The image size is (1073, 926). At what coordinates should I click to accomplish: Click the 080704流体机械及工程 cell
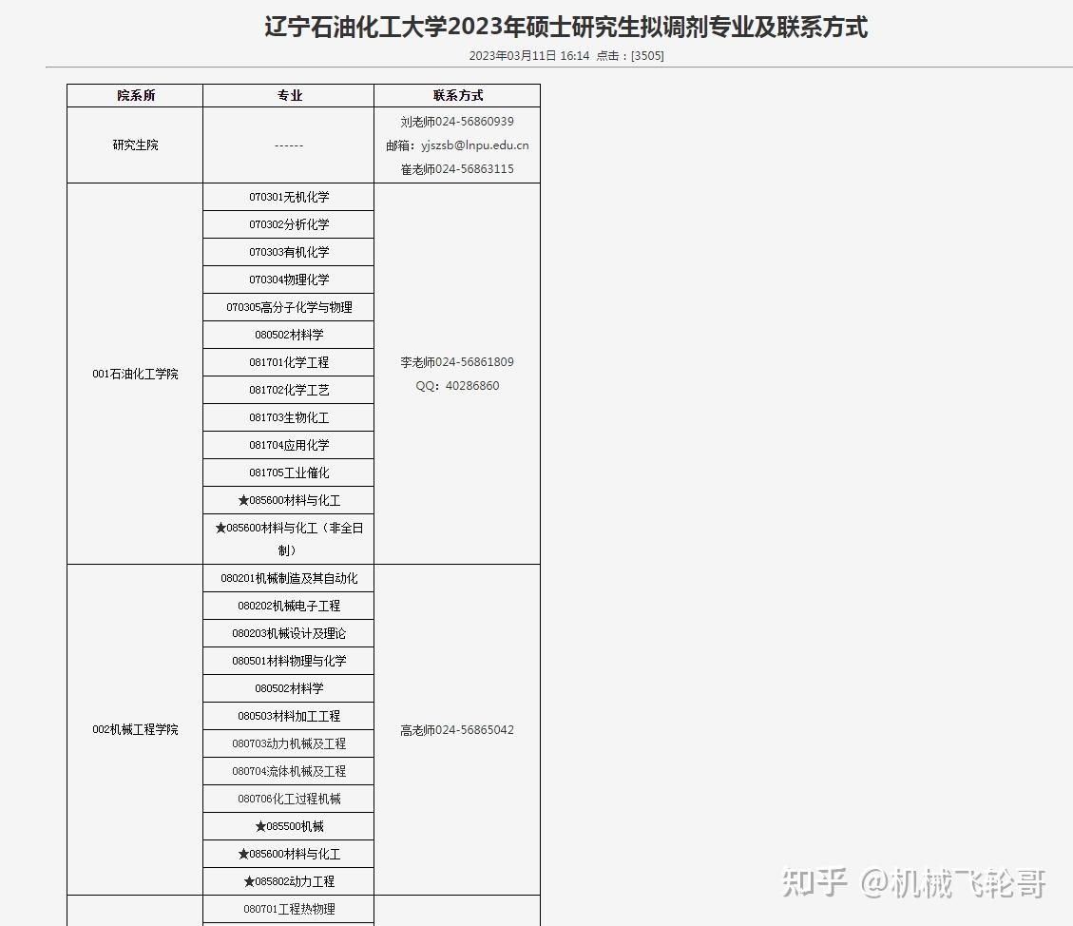(289, 771)
